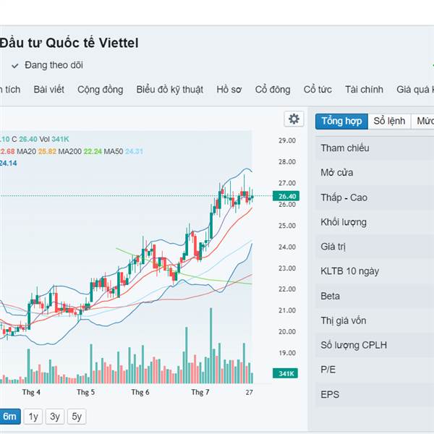Click the Khối lượng row
Viewport: 434px width, 434px height.
click(x=375, y=222)
